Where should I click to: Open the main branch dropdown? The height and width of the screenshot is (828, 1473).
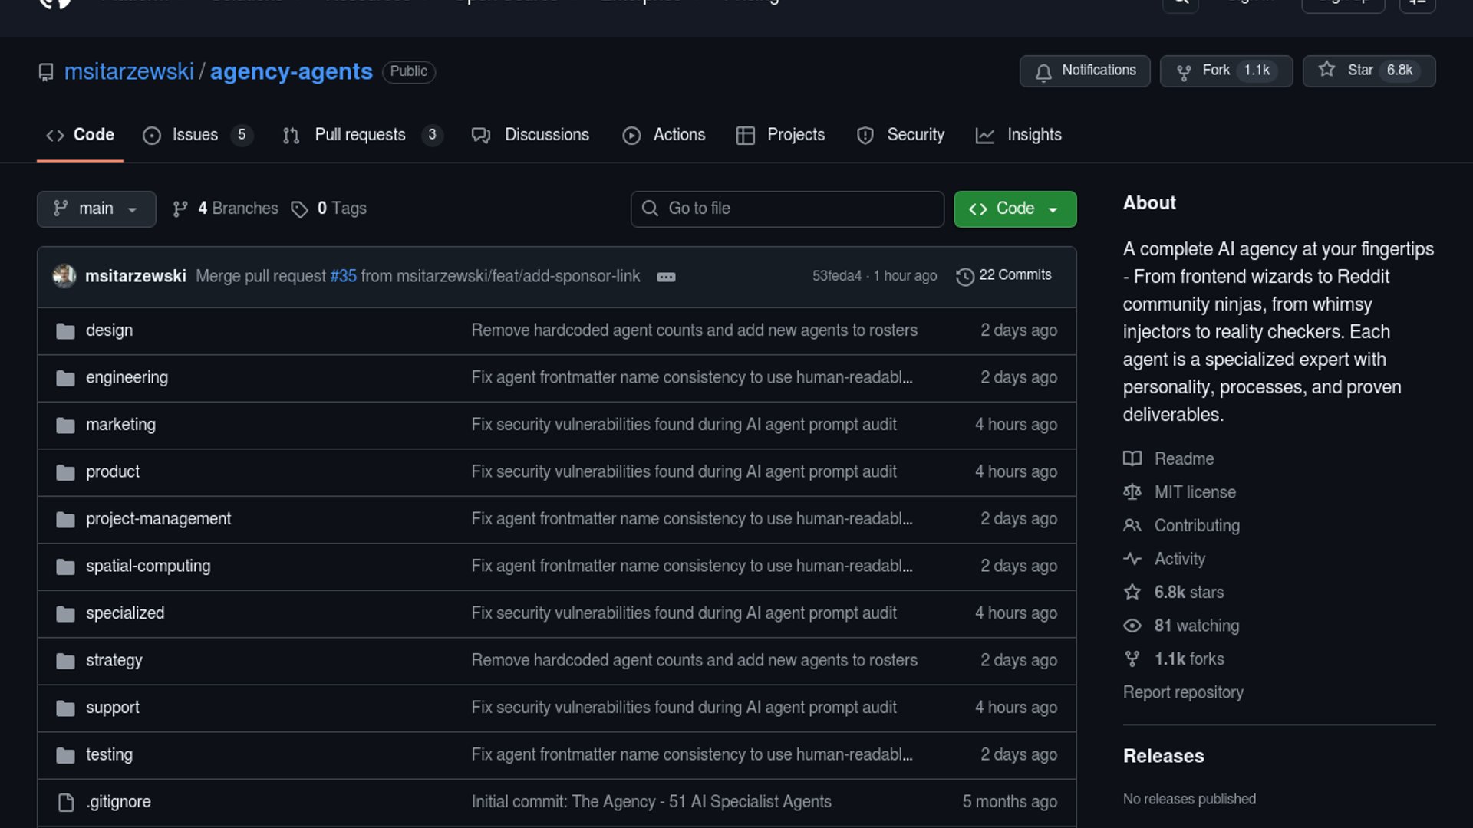(96, 209)
